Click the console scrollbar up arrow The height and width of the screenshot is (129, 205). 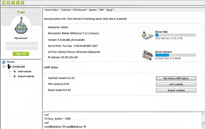coord(203,114)
